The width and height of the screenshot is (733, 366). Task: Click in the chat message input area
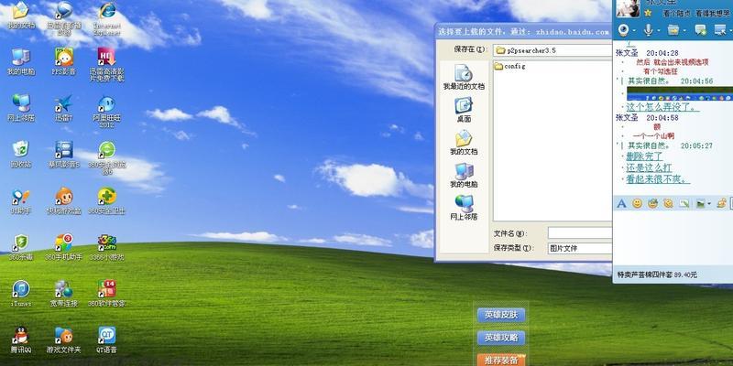[x=673, y=238]
